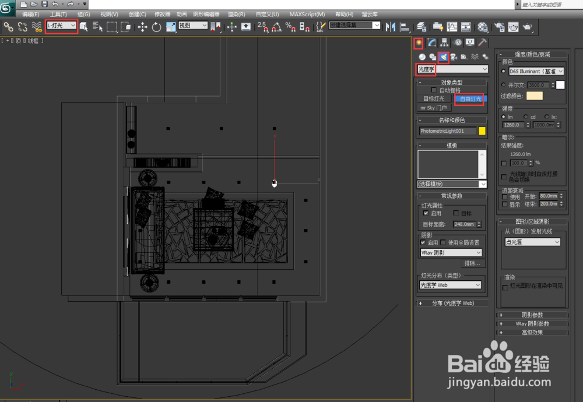Viewport: 583px width, 402px height.
Task: Click the 排除... button
Action: click(472, 263)
